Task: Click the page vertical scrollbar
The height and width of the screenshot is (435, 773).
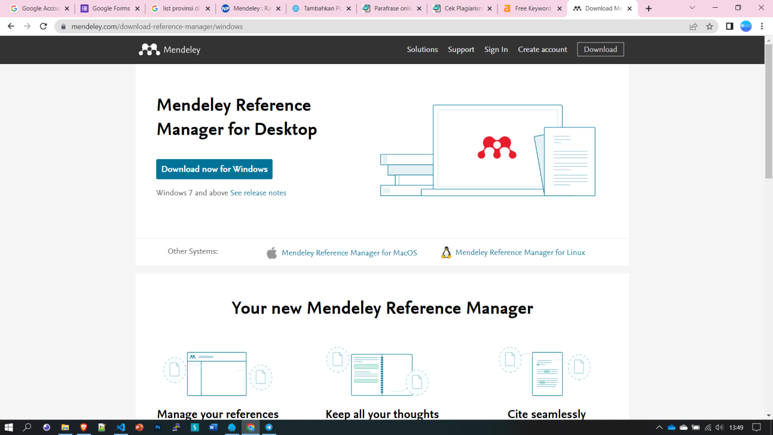Action: click(768, 110)
